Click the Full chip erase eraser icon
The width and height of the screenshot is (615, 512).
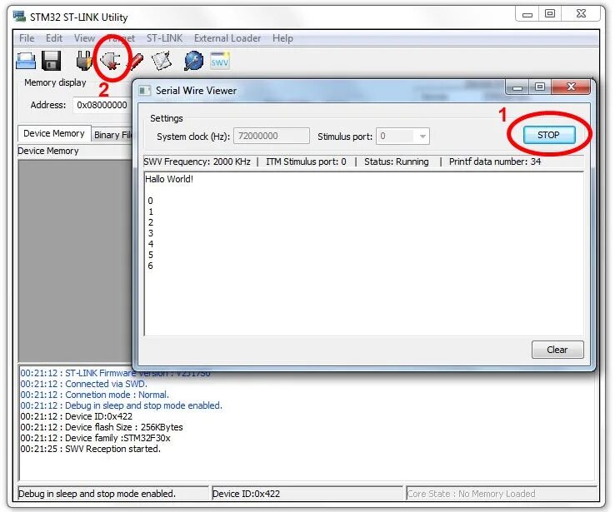[x=136, y=62]
